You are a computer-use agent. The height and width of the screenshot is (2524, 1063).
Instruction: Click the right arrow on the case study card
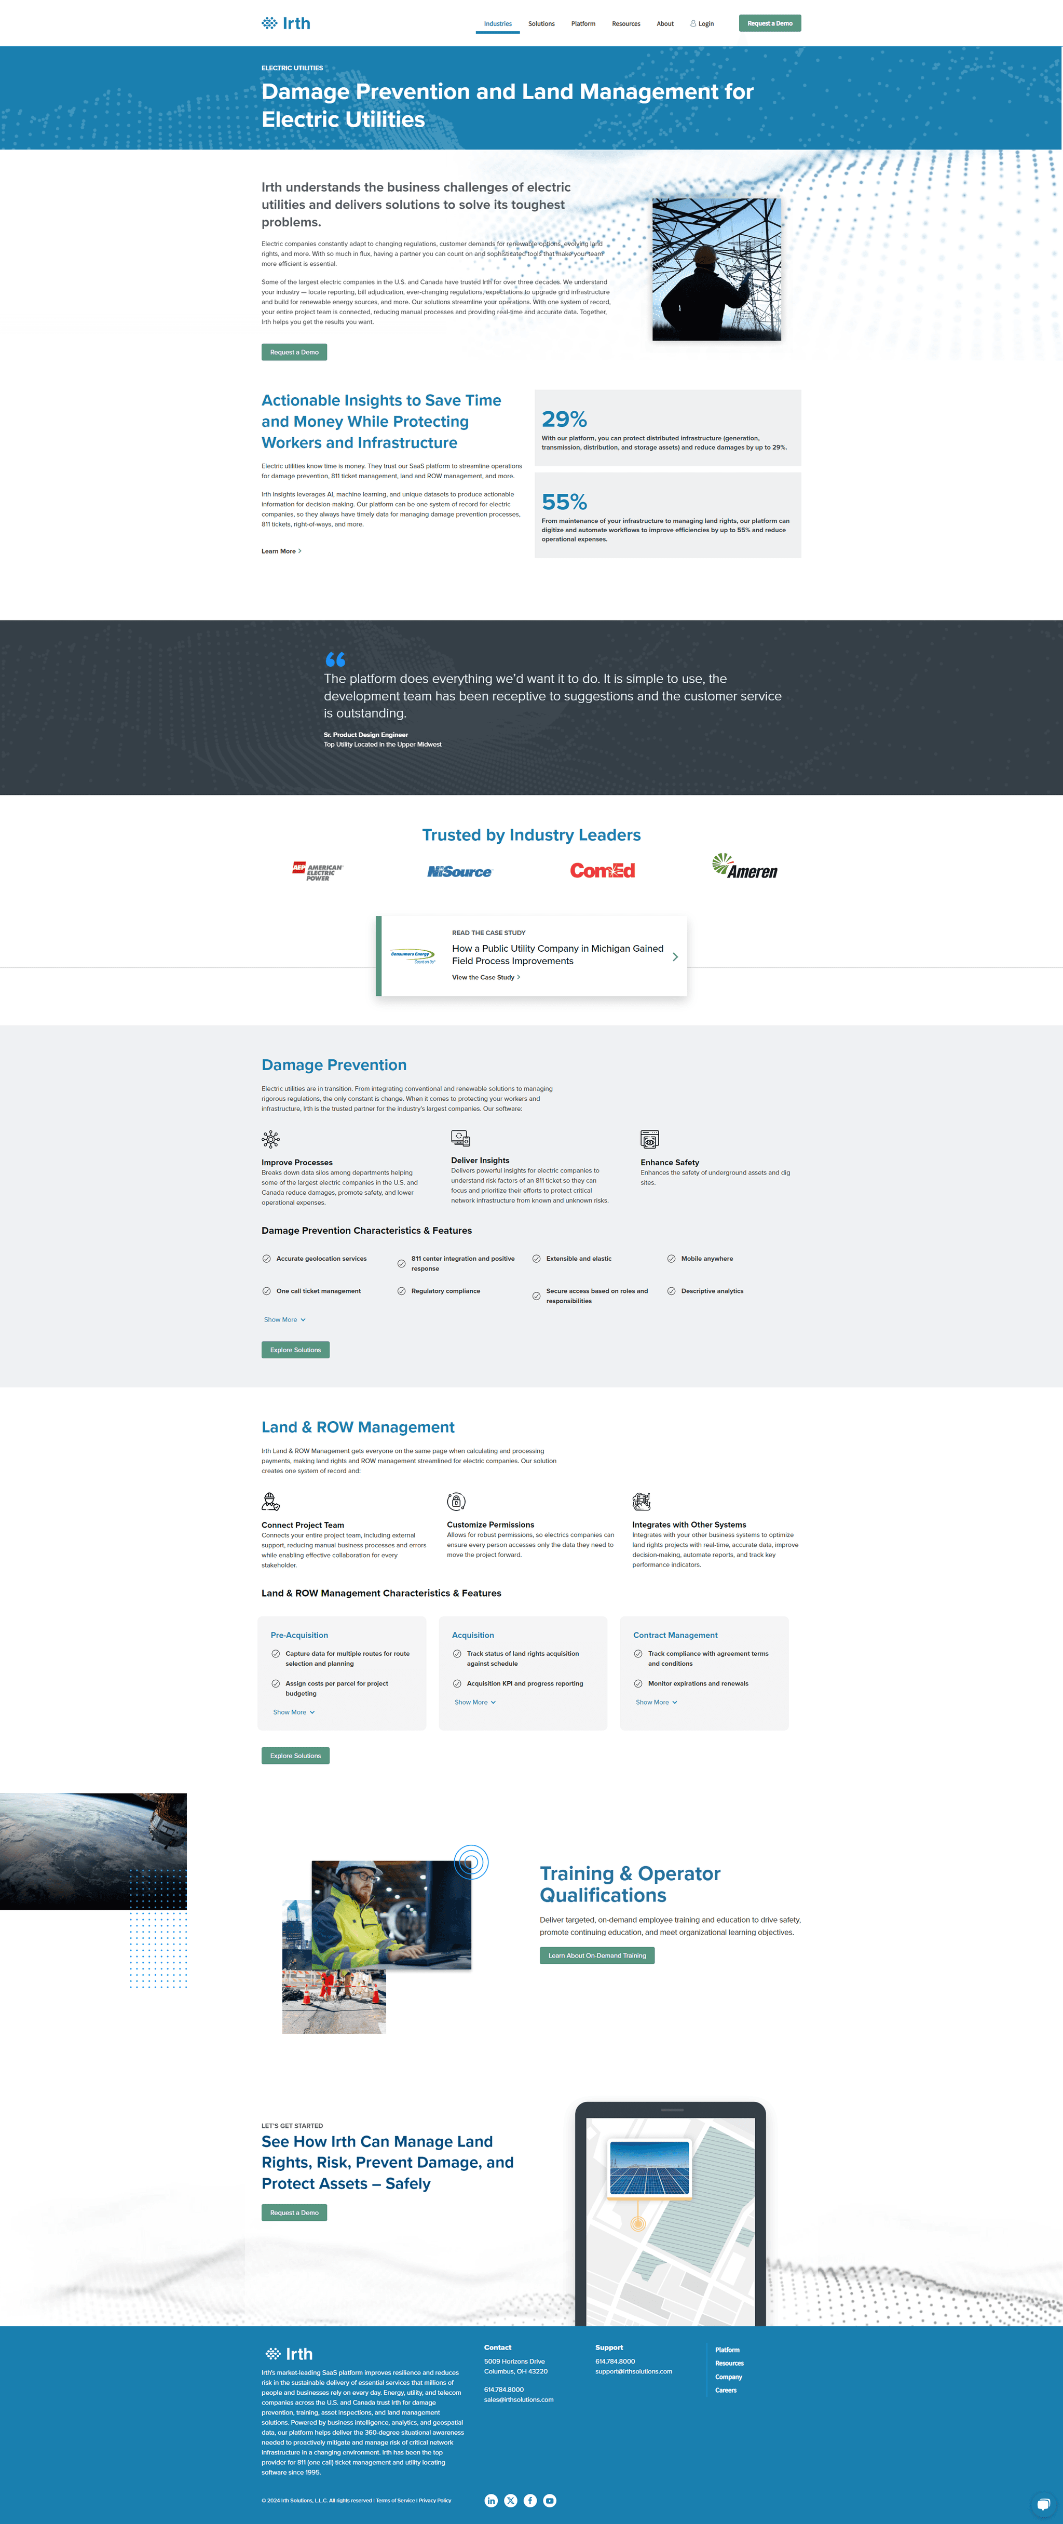tap(675, 956)
